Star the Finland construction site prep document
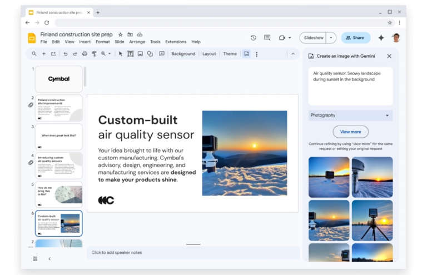Viewport: 427px width, 275px height. click(120, 34)
